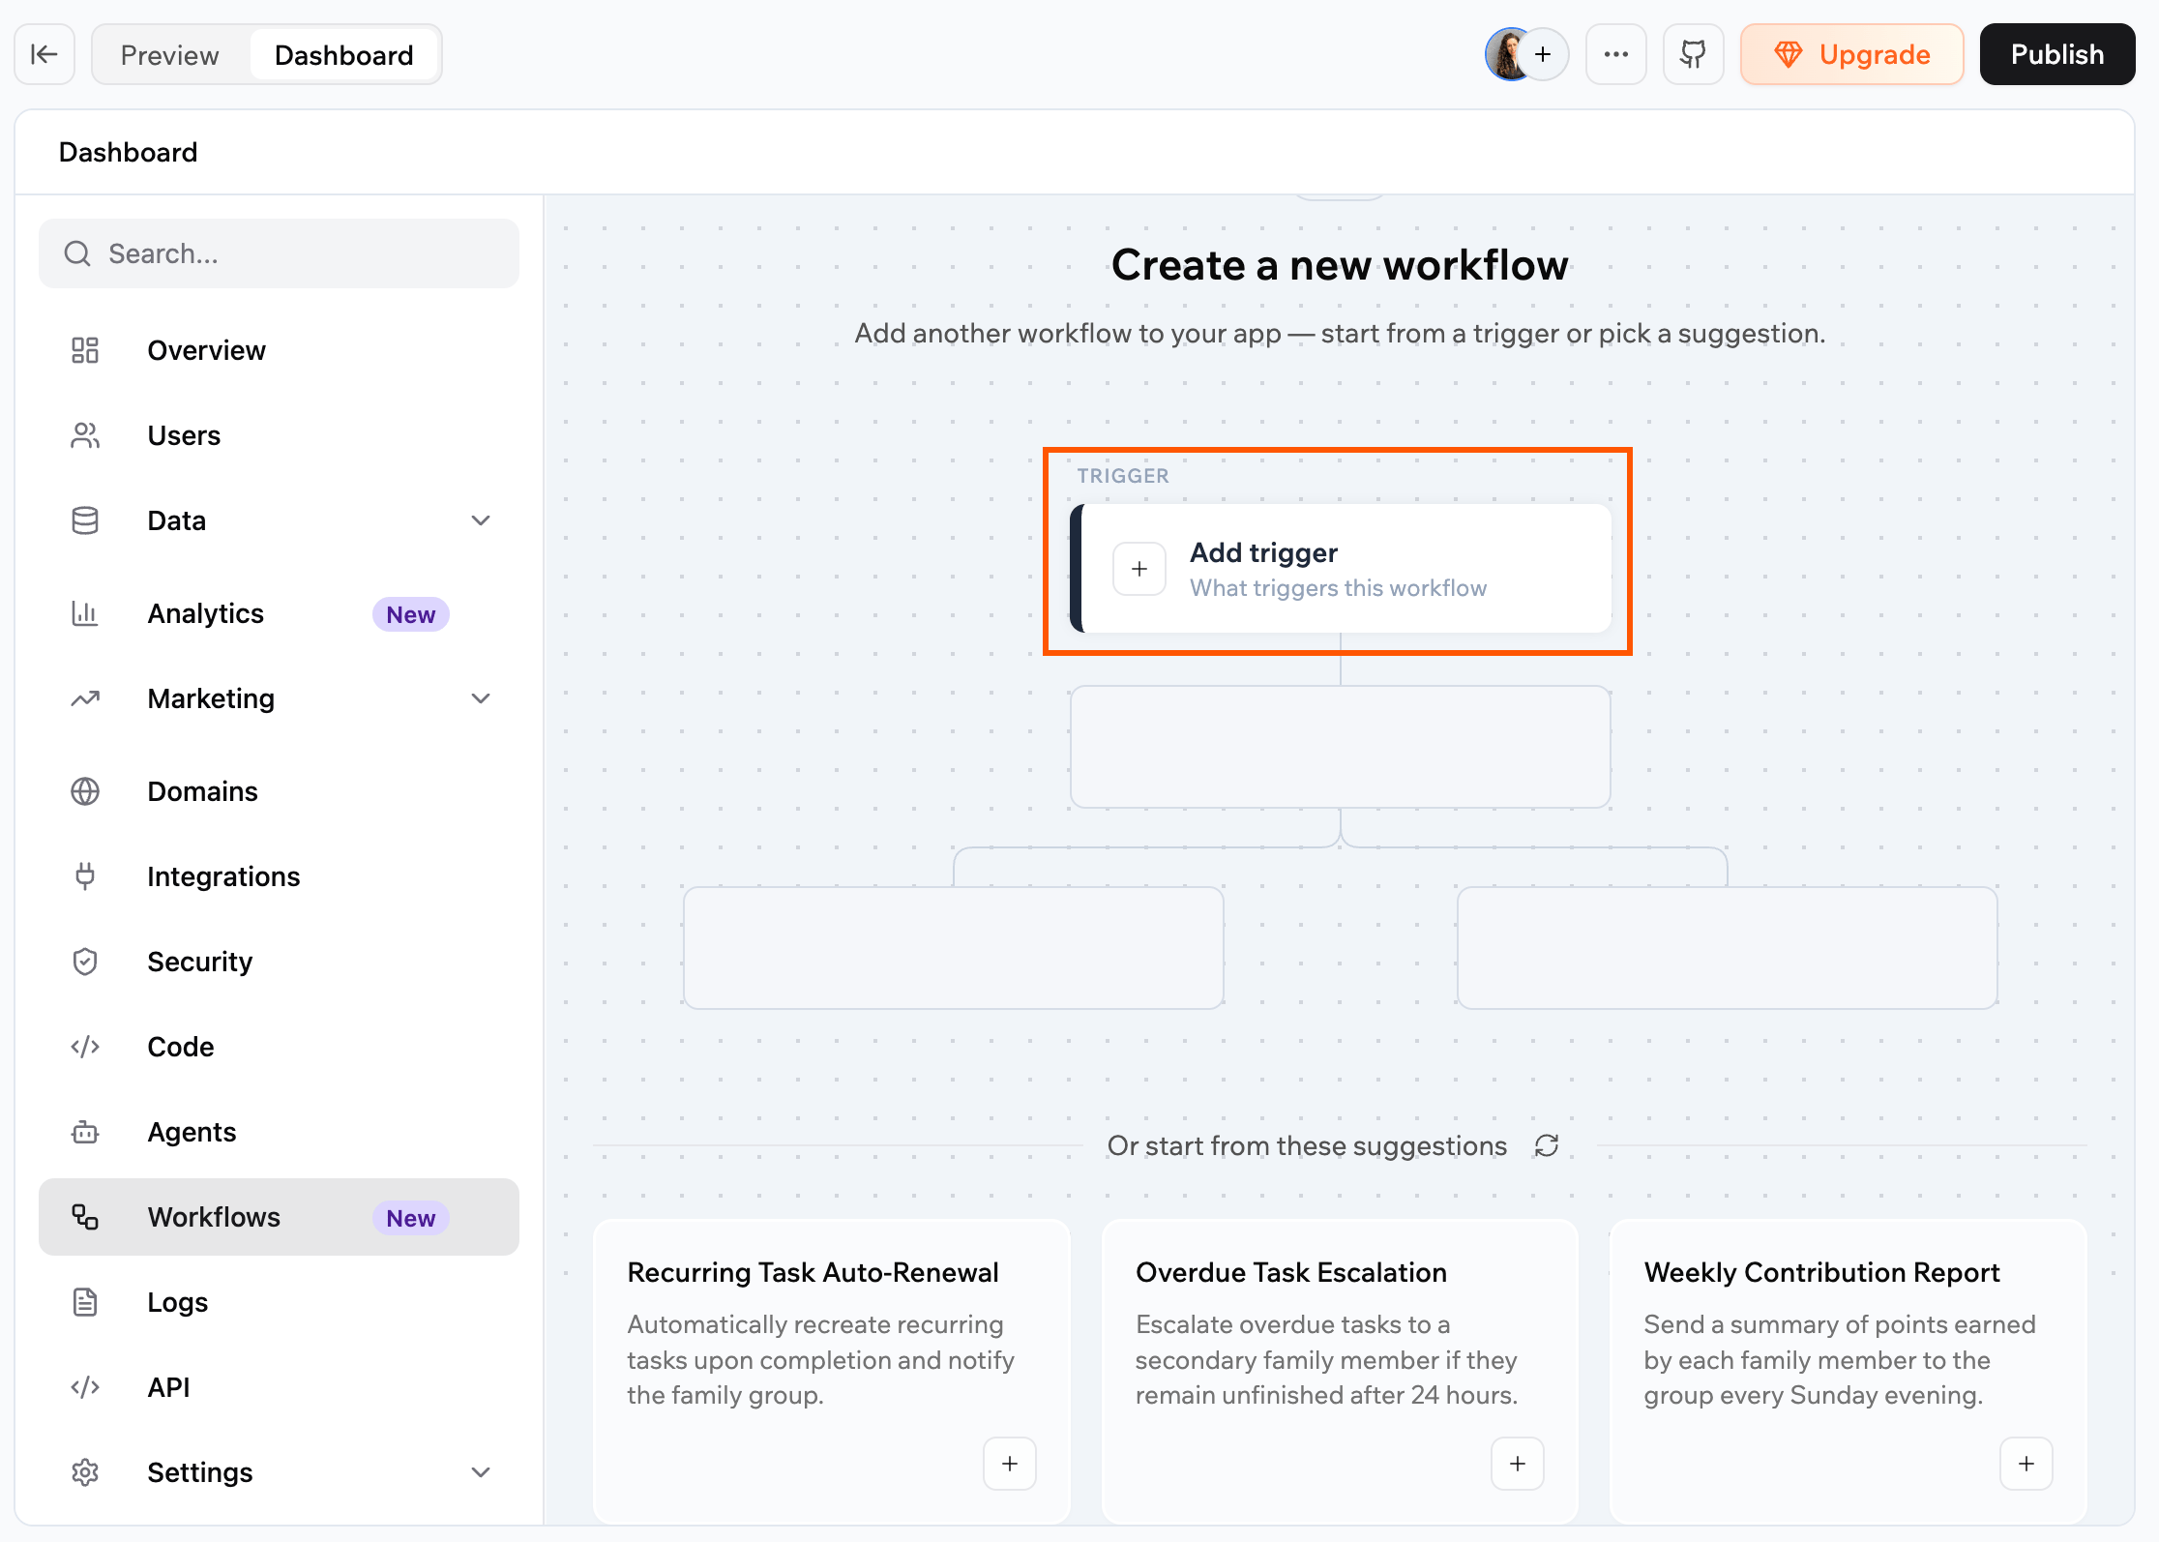Expand the Settings section chevron

coord(481,1472)
